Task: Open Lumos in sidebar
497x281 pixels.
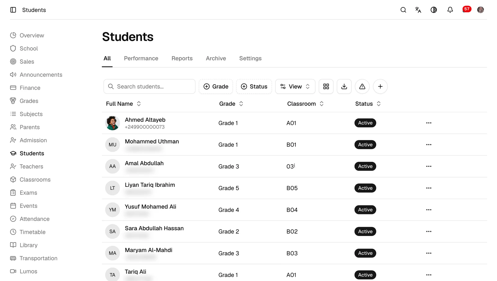Action: [24, 271]
